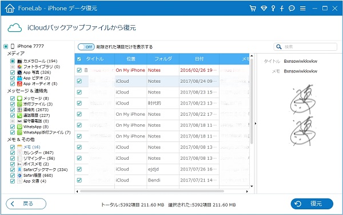Click the message attachments icon

[x=19, y=104]
